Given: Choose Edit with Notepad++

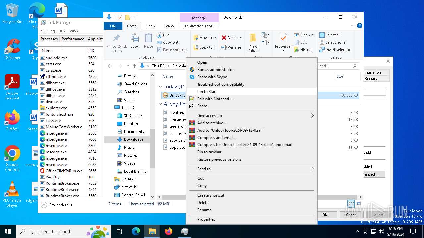Looking at the screenshot, I should click(x=251, y=99).
